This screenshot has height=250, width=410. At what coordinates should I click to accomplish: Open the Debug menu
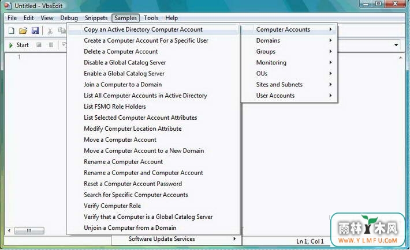[69, 18]
